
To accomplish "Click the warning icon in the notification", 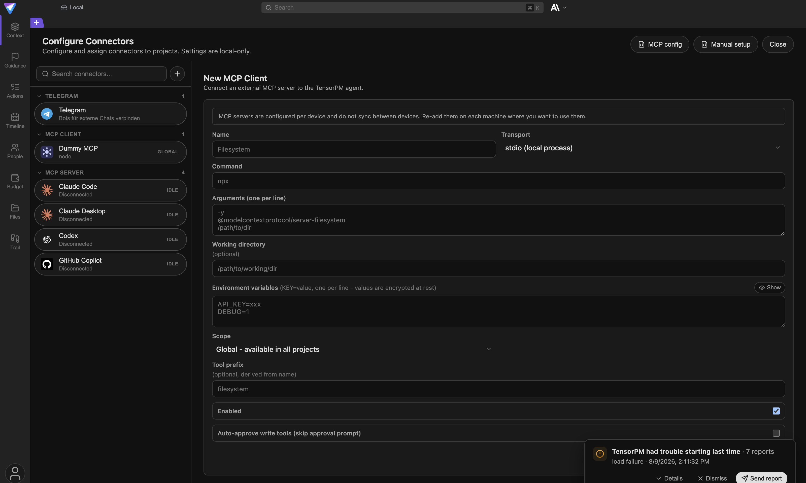I will coord(600,454).
